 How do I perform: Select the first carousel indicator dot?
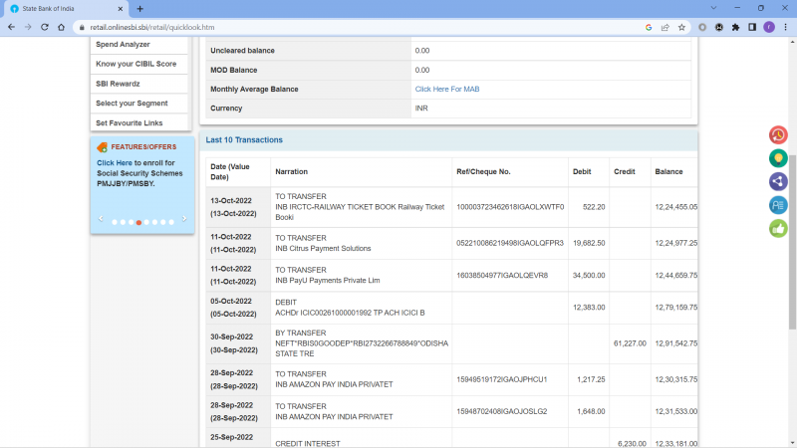click(x=115, y=222)
